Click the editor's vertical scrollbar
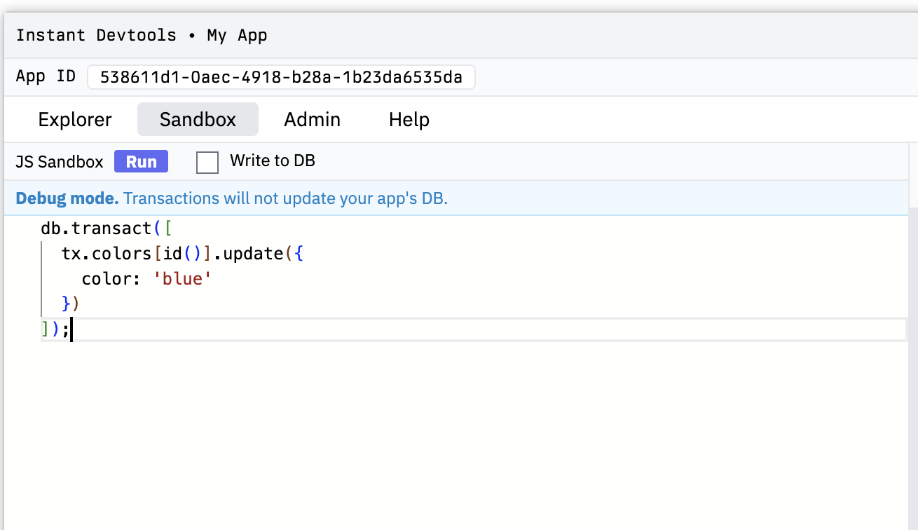Image resolution: width=918 pixels, height=530 pixels. pos(912,351)
